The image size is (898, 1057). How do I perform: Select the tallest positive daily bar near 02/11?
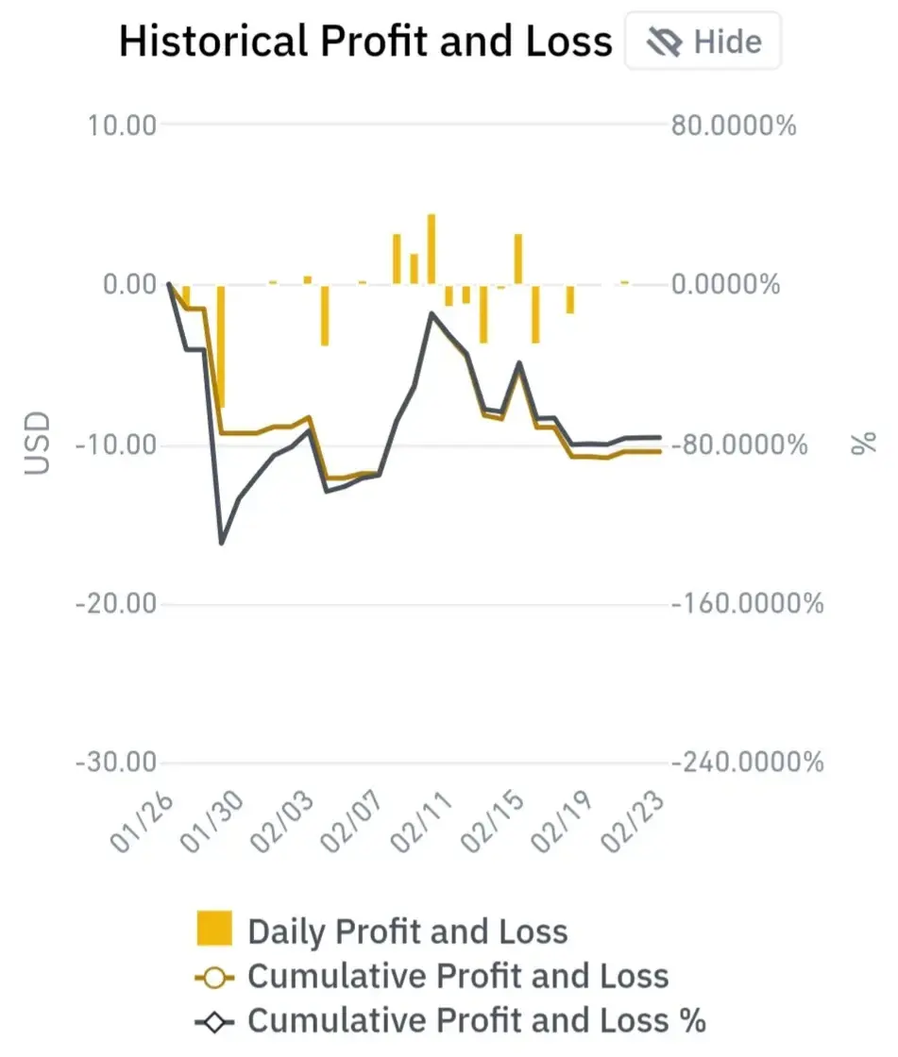coord(432,249)
